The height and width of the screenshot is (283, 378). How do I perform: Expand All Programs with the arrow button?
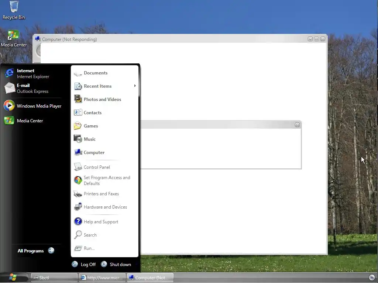51,251
